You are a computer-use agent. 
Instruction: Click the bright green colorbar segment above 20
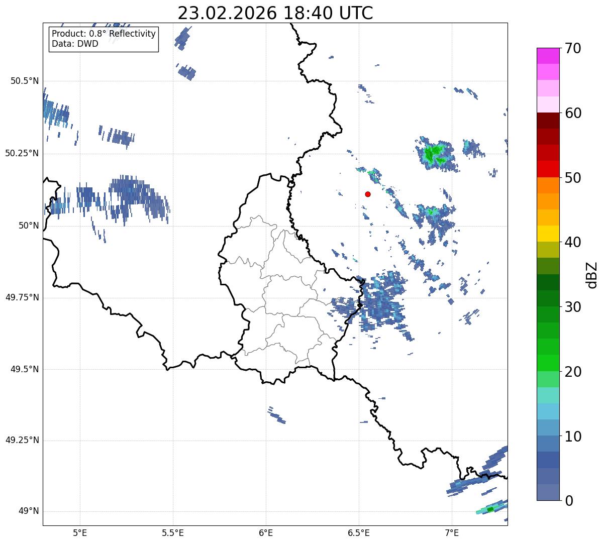(548, 363)
